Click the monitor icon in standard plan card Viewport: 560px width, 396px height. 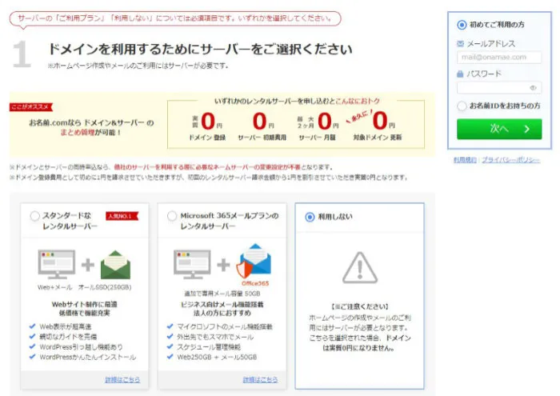click(x=57, y=265)
